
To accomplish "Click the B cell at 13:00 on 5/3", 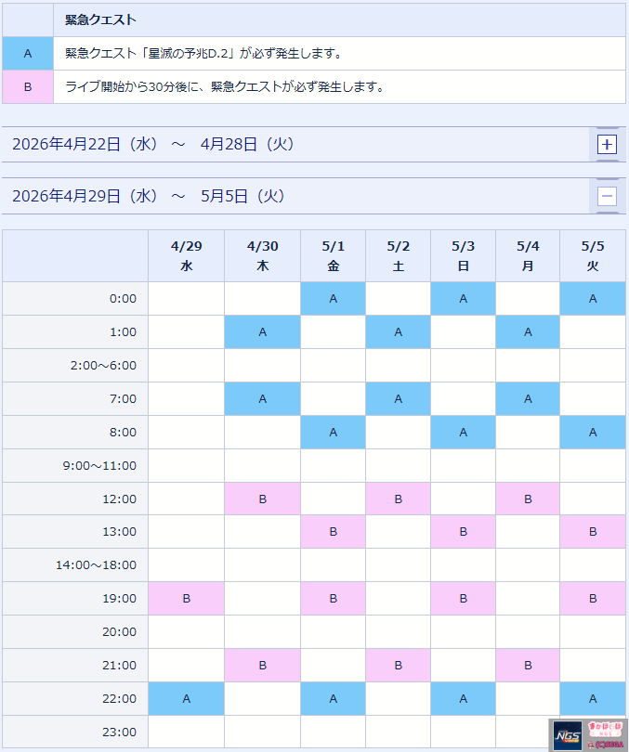I will tap(463, 532).
